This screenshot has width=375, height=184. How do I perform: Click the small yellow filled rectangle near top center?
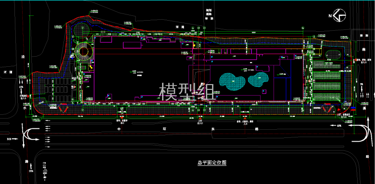click(194, 45)
